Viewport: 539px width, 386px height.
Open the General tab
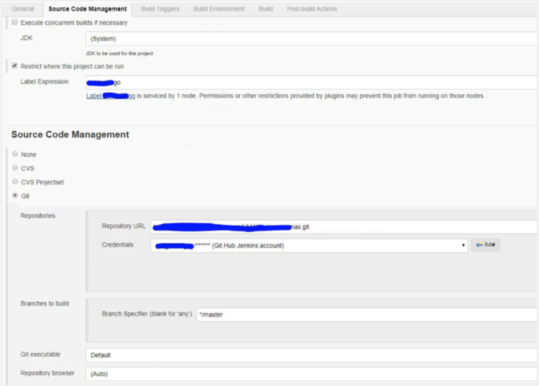click(22, 9)
